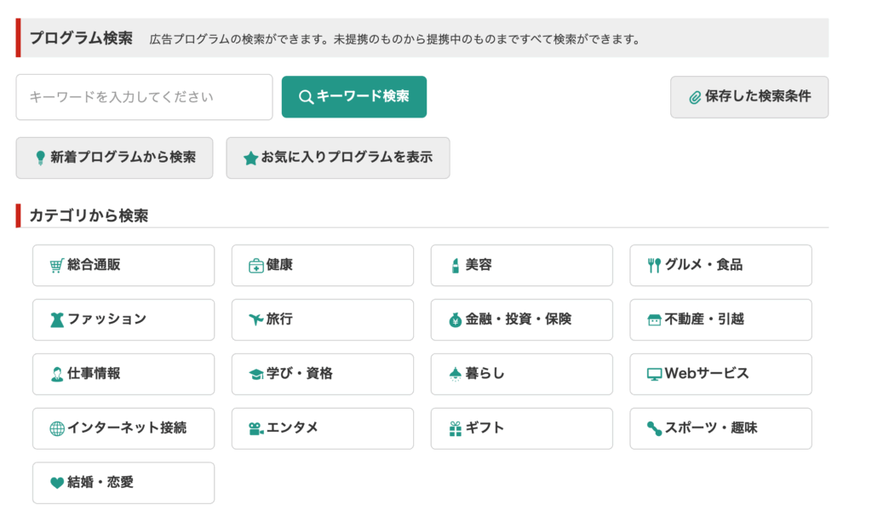Open the エンタメ category

(322, 428)
